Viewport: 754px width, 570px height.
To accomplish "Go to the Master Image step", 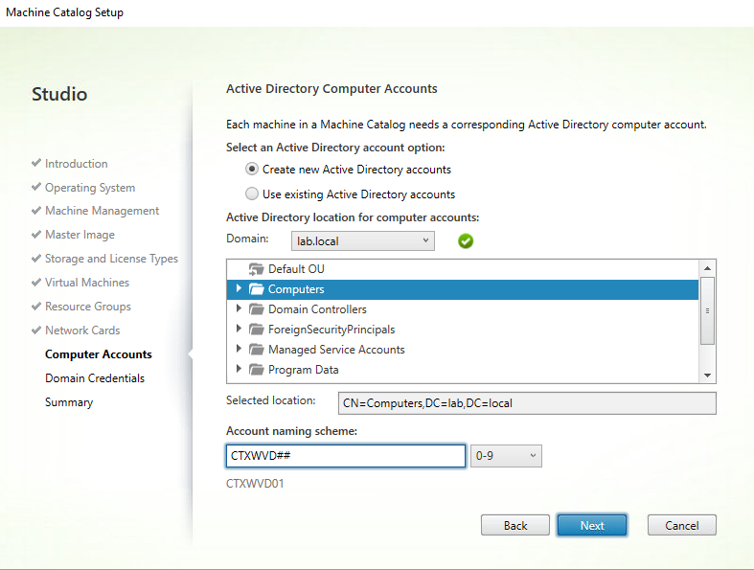I will click(80, 235).
